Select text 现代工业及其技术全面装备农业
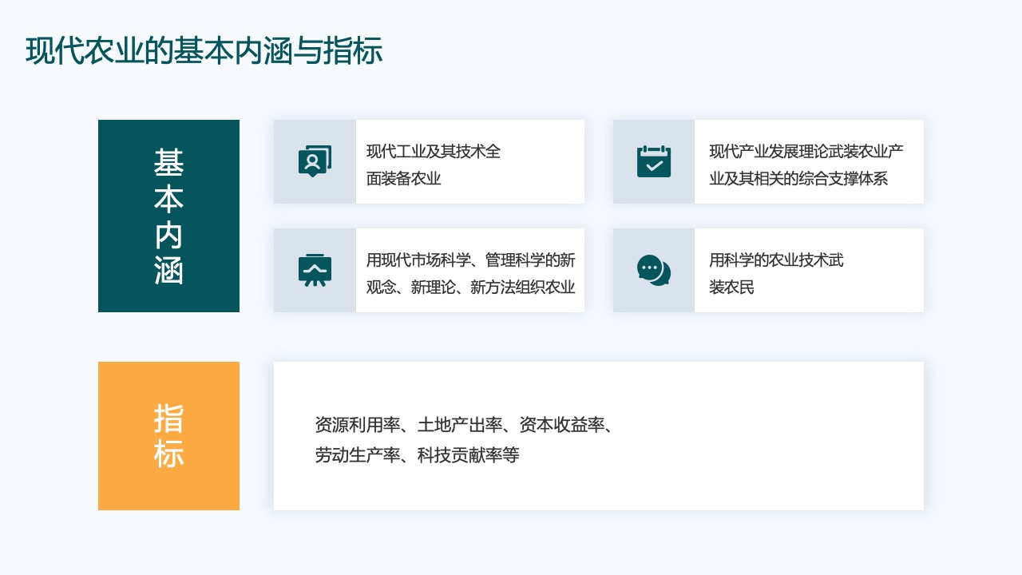Screen dimensions: 1022x575 point(434,165)
